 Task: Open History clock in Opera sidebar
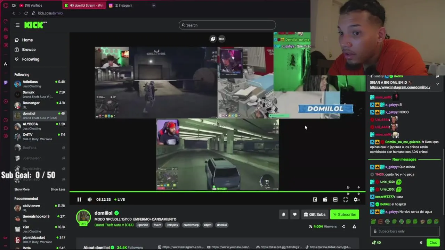click(x=6, y=120)
